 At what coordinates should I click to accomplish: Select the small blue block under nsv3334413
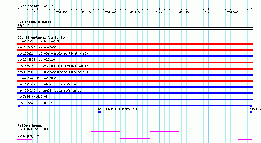(99, 112)
